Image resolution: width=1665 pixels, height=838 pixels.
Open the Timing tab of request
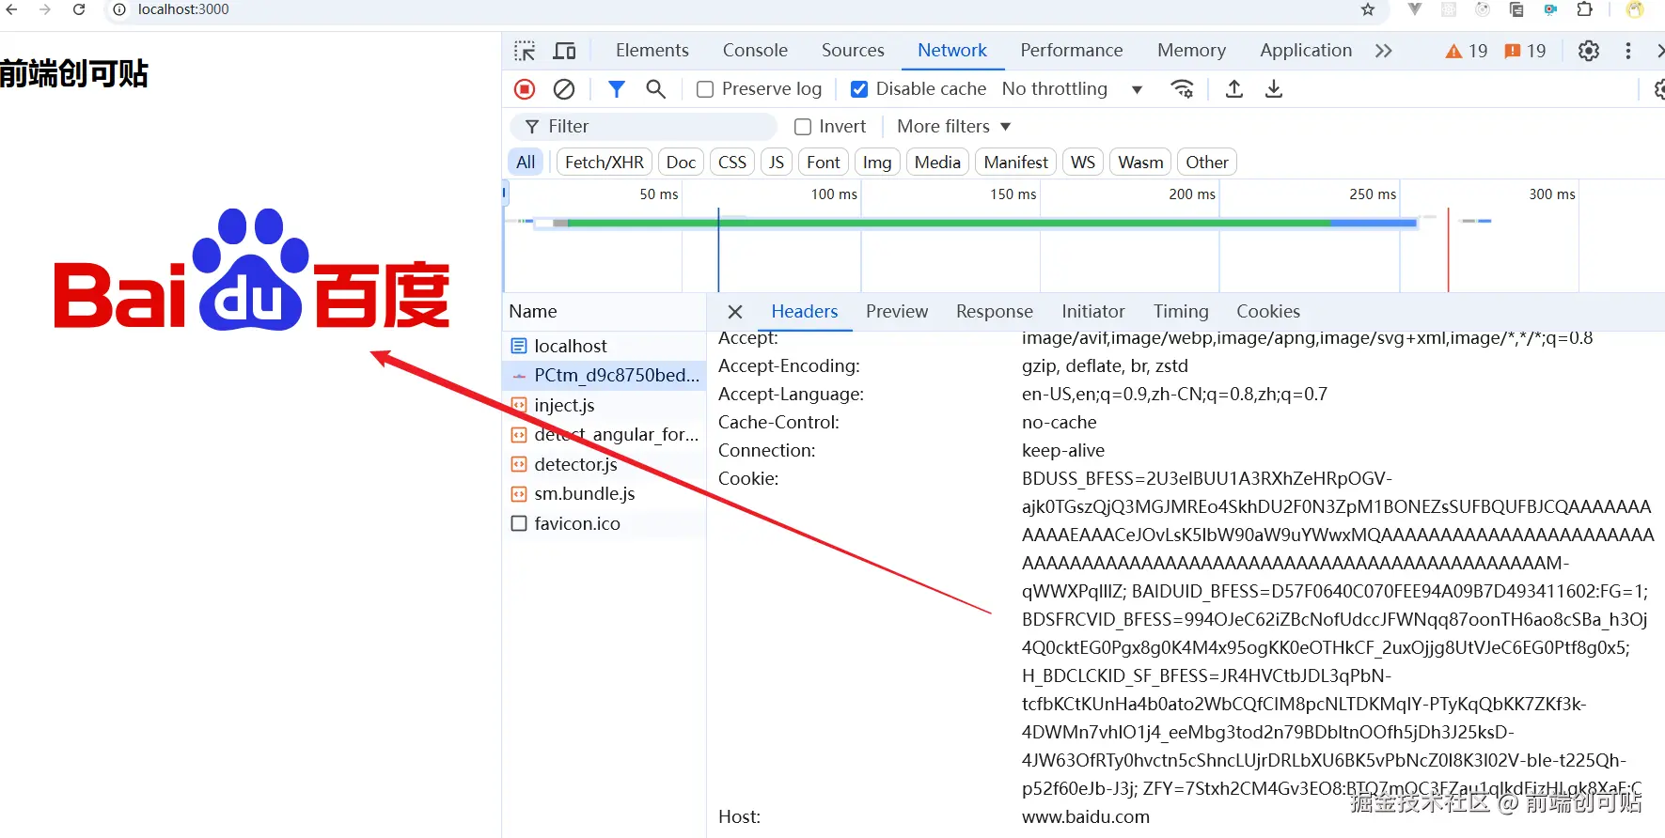click(1181, 312)
